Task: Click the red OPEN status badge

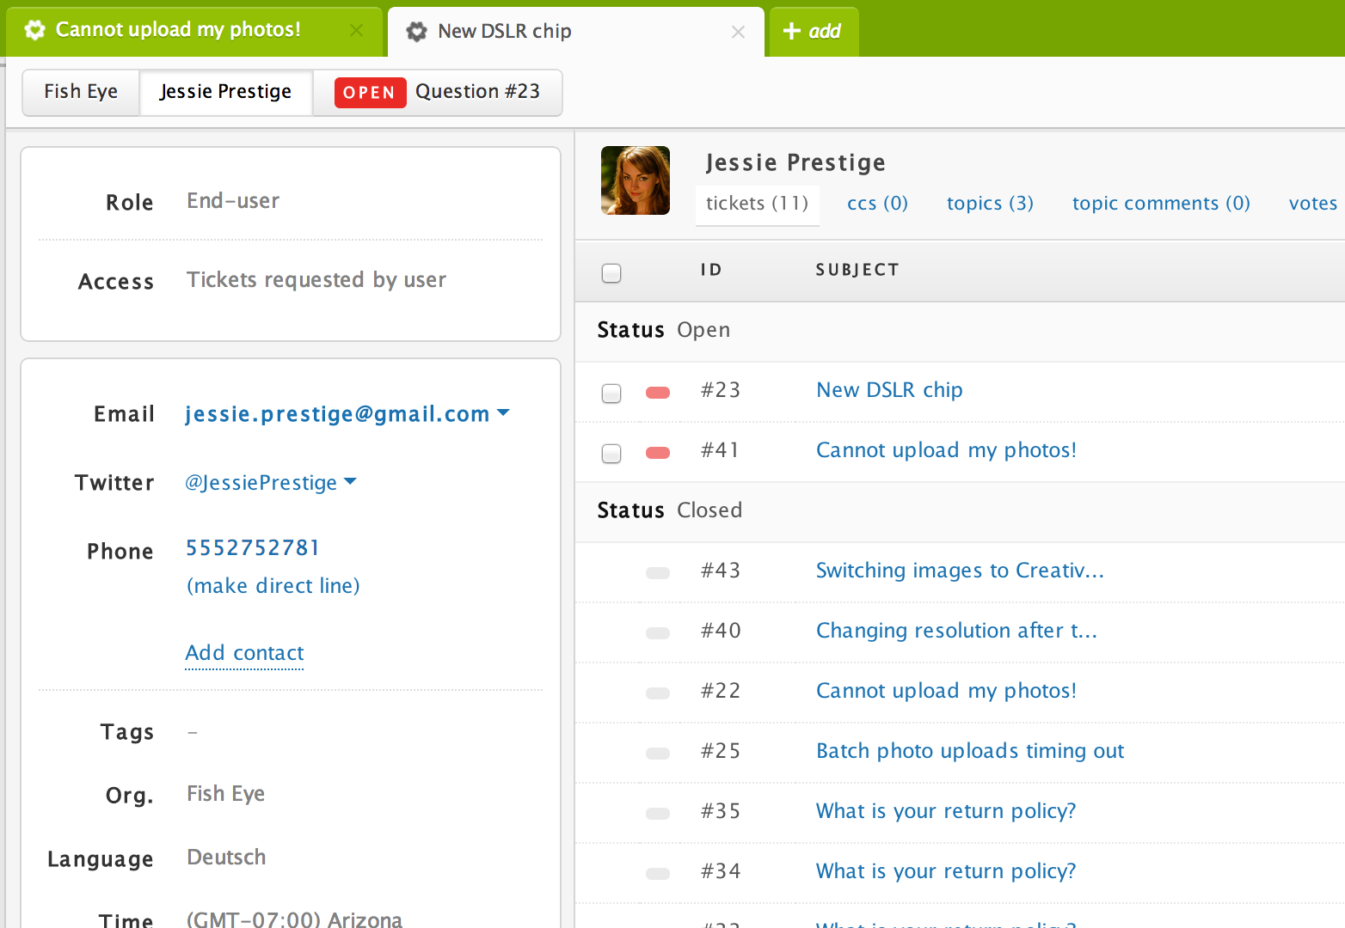Action: click(370, 92)
